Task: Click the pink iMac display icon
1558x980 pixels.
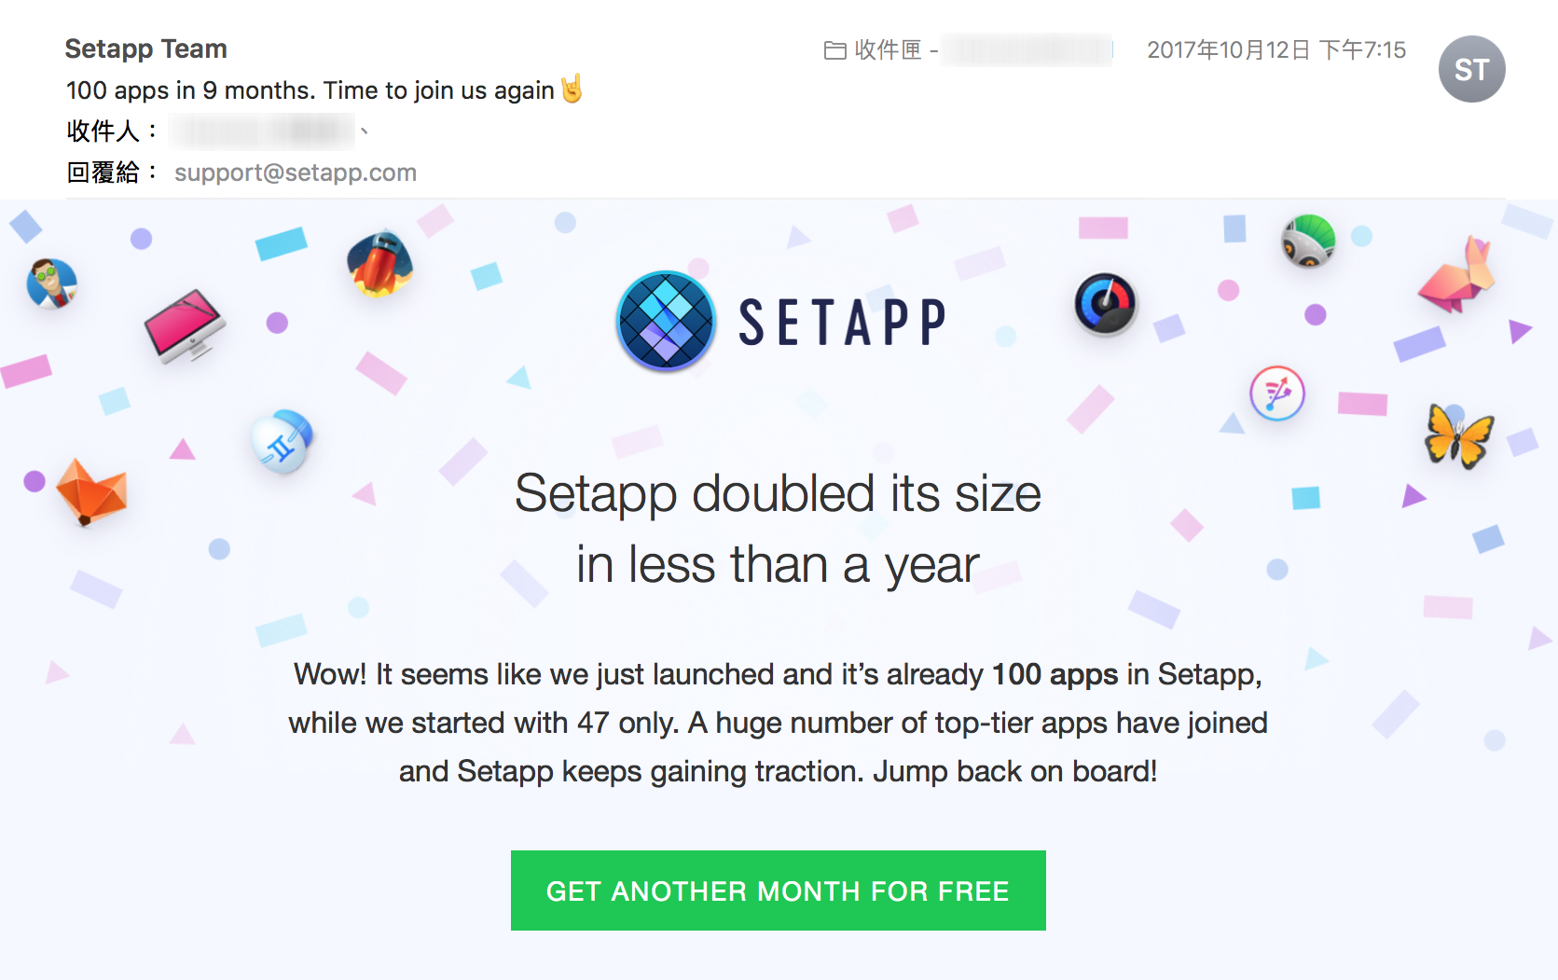Action: [x=184, y=325]
